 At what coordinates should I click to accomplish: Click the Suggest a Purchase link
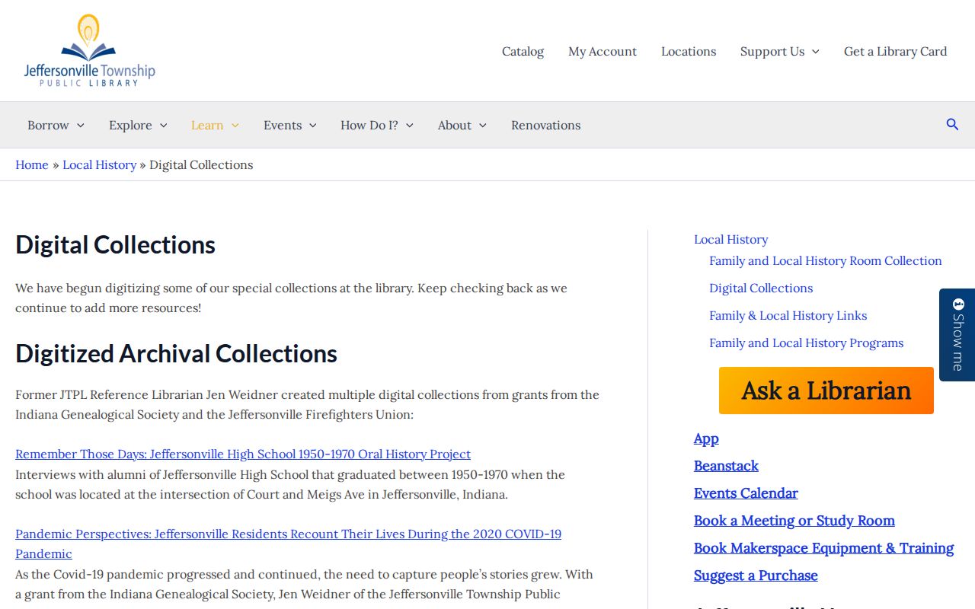756,576
